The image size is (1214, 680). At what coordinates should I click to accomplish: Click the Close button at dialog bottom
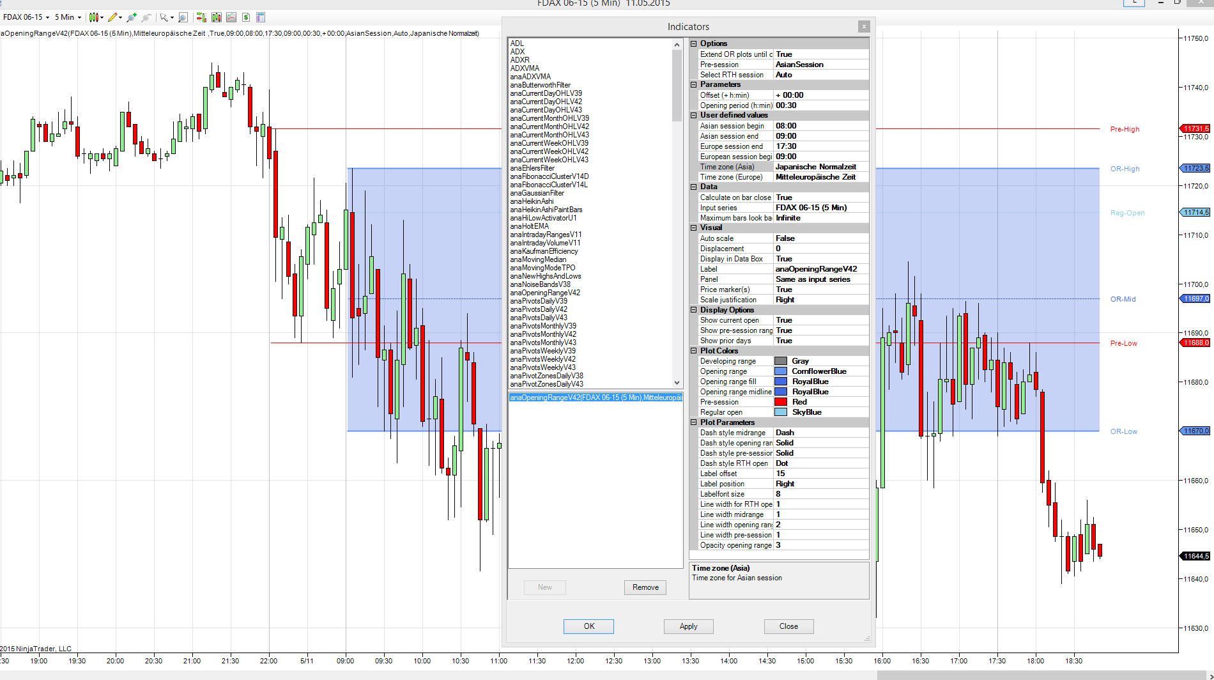788,626
